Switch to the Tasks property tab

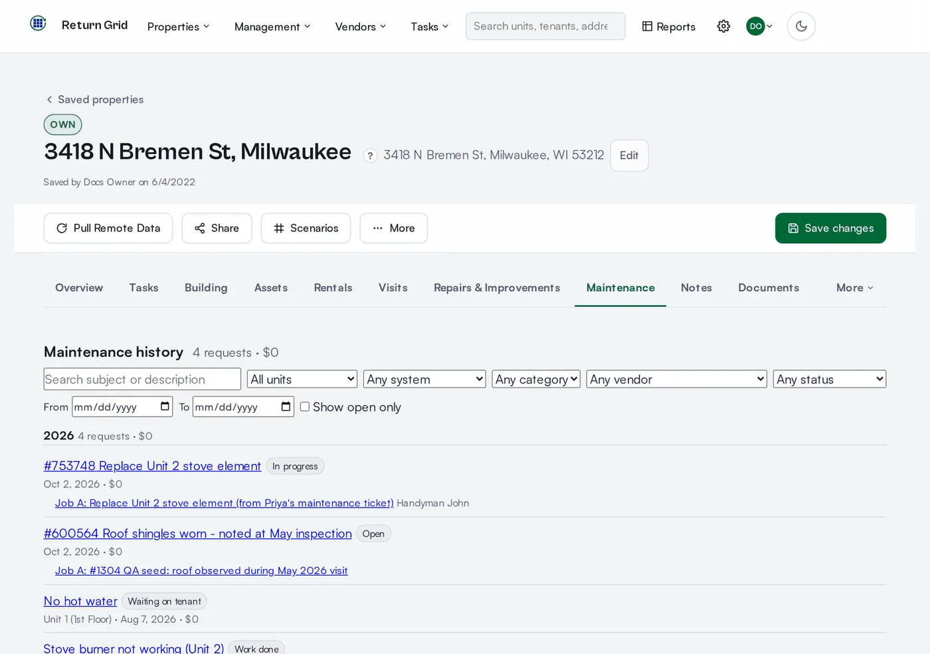[x=143, y=288]
